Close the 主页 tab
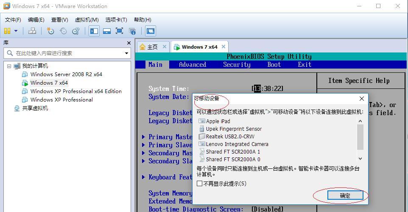The height and width of the screenshot is (212, 408). [165, 47]
